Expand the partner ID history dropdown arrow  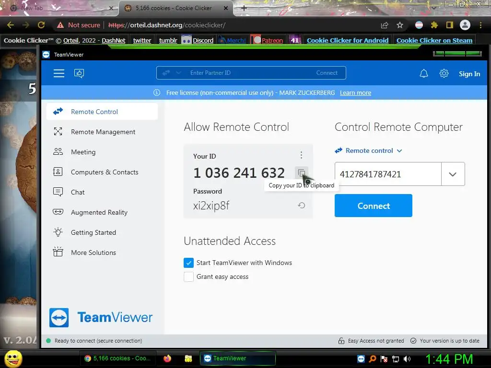pyautogui.click(x=453, y=174)
